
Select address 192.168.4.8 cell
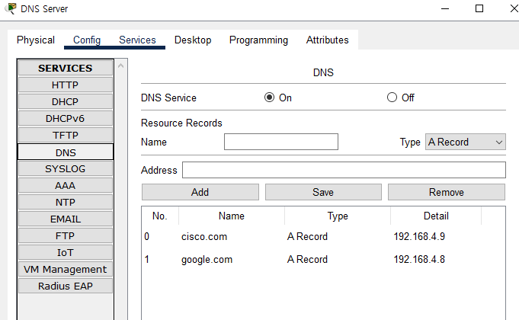[x=419, y=260]
